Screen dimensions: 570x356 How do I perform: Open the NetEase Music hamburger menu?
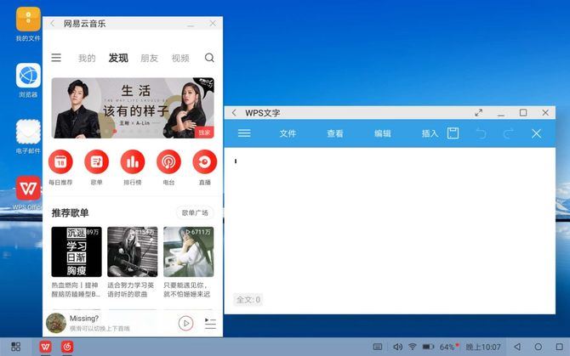point(56,58)
